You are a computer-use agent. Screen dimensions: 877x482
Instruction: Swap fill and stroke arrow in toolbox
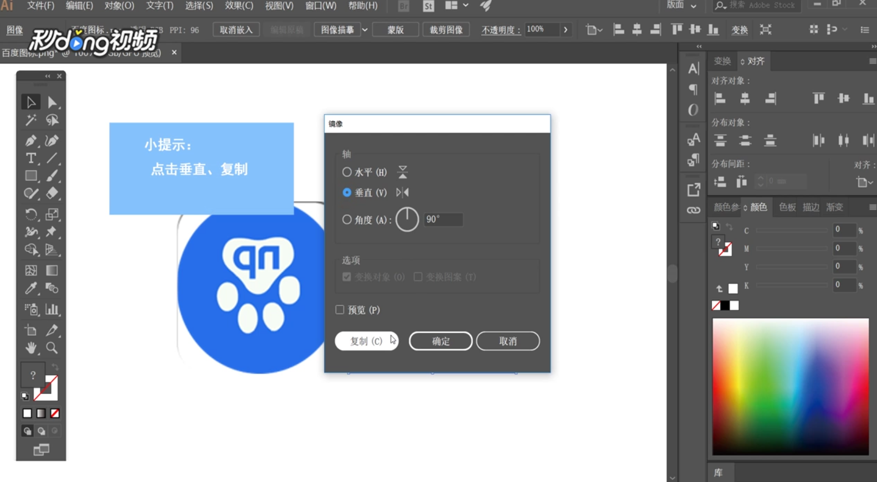(x=55, y=367)
